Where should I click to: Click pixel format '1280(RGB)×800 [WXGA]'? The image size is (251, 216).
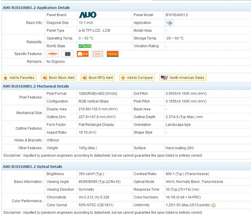click(x=98, y=94)
